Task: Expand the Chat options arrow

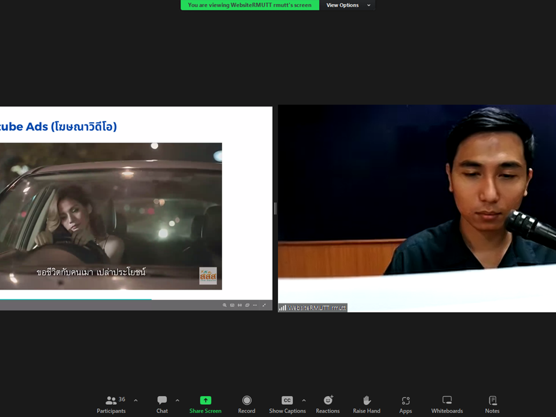Action: click(x=177, y=401)
